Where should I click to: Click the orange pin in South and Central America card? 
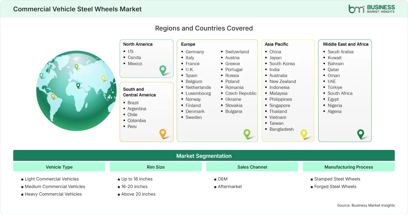[x=163, y=134]
